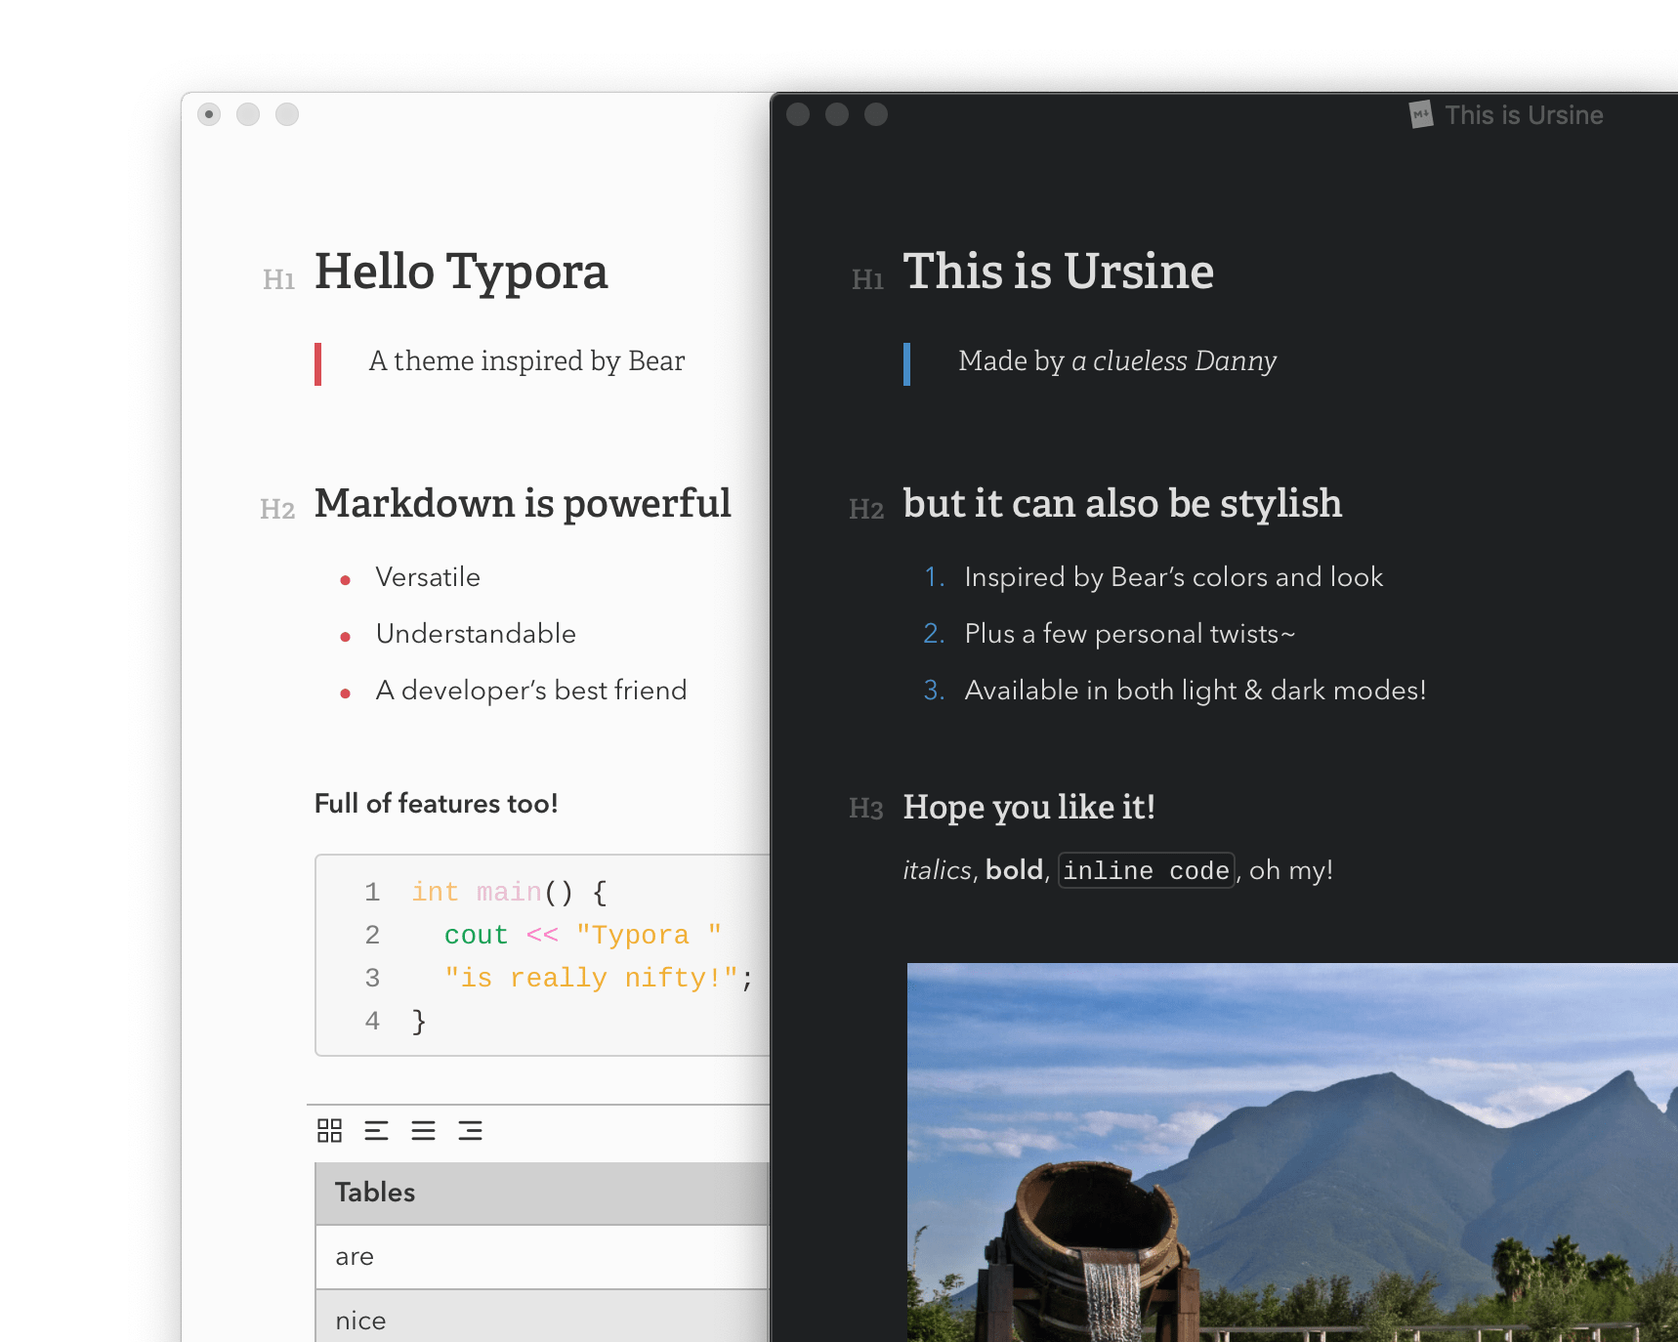Align table column right

tap(471, 1131)
